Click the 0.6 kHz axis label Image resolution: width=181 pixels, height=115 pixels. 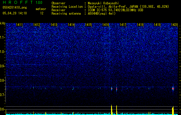click(3, 109)
